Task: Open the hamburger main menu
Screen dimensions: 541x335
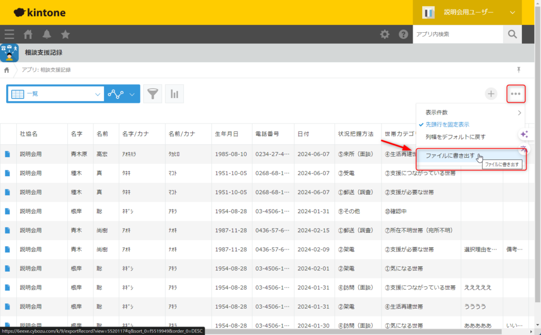Action: [x=9, y=34]
